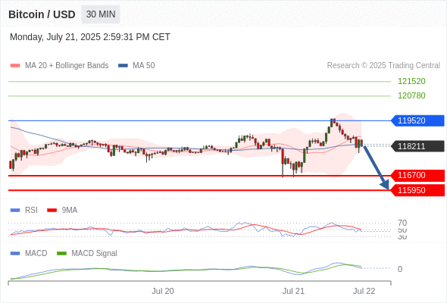Click the RSI 70 level label
The height and width of the screenshot is (303, 447).
pos(402,223)
